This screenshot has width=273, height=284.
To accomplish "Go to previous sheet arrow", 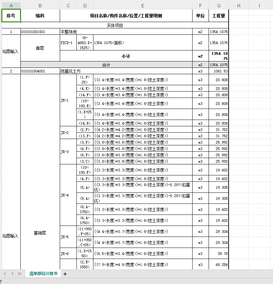I will tap(5, 274).
